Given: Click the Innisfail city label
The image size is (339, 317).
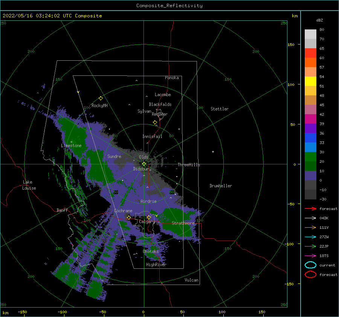Looking at the screenshot, I should (152, 136).
